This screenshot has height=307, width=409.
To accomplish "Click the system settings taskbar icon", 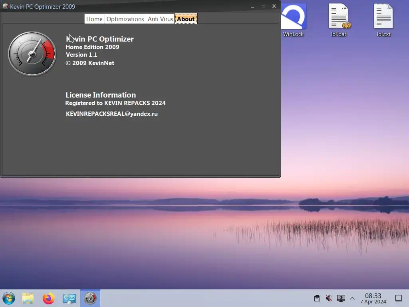I will (x=69, y=298).
